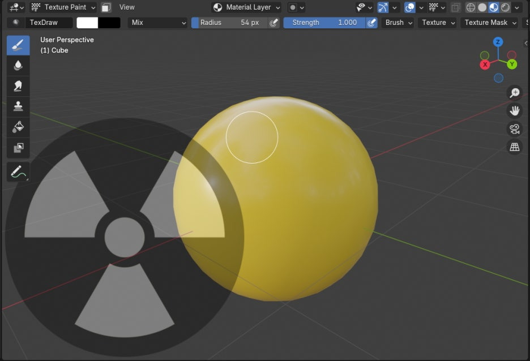Click the lower negative Z gizmo circle
Screen dimensions: 530x361
[498, 78]
